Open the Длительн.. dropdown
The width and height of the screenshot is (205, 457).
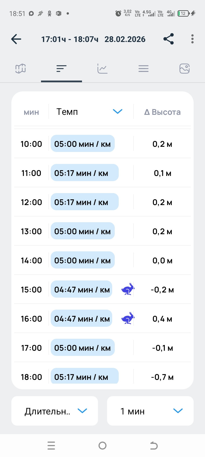click(x=55, y=411)
